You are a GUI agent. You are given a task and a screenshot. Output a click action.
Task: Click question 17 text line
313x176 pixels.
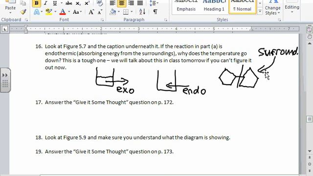pos(109,102)
